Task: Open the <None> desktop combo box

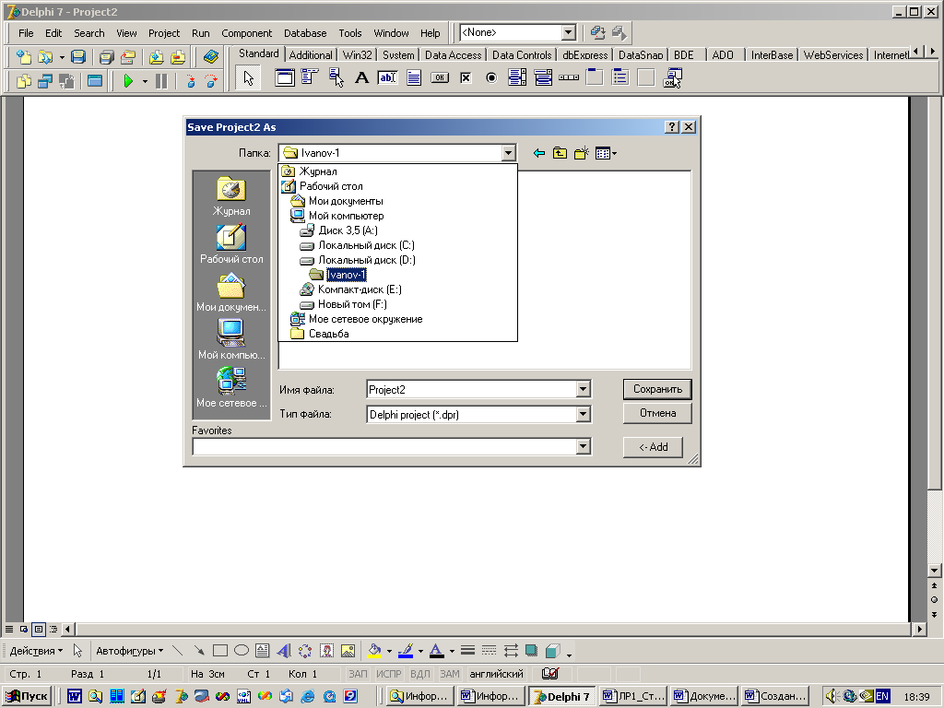Action: click(568, 32)
